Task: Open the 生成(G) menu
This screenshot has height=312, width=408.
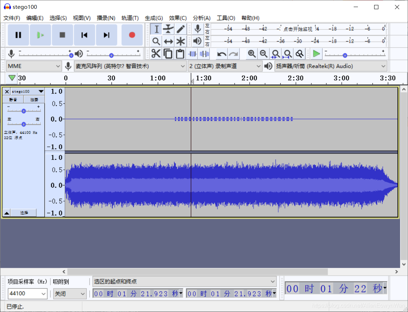Action: click(154, 18)
